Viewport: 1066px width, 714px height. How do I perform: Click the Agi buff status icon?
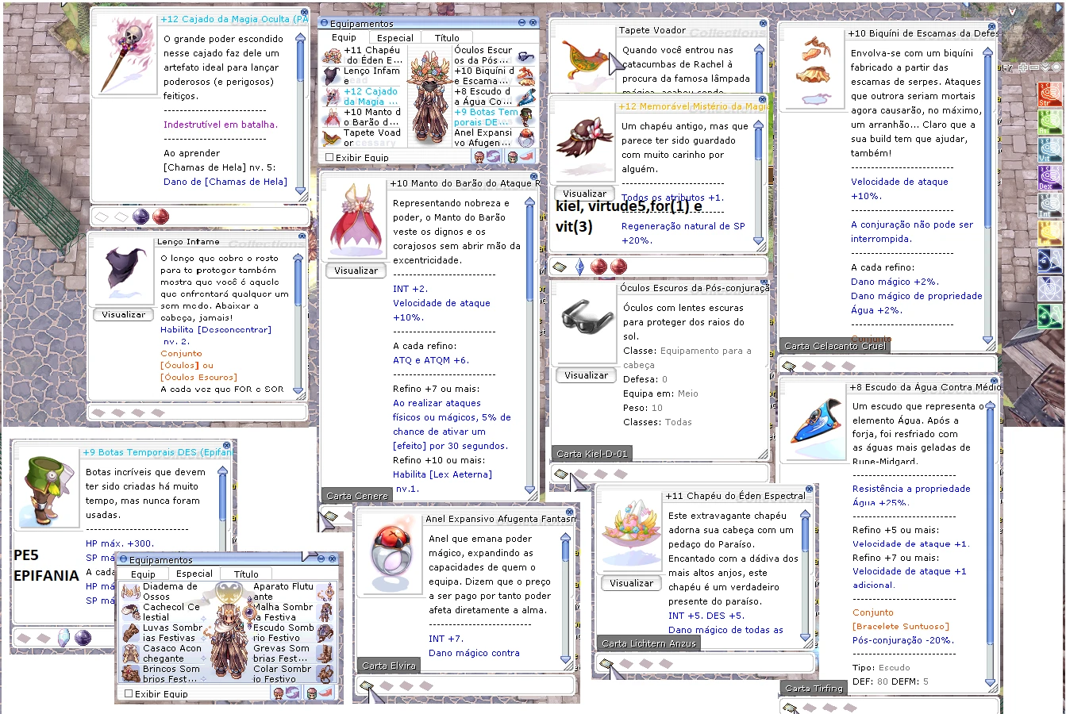click(1050, 122)
